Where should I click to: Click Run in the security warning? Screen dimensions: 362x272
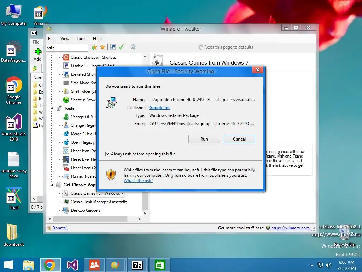tap(204, 139)
